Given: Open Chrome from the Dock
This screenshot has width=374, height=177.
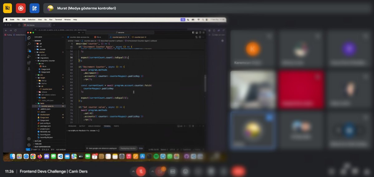Looking at the screenshot, I should coord(33,156).
